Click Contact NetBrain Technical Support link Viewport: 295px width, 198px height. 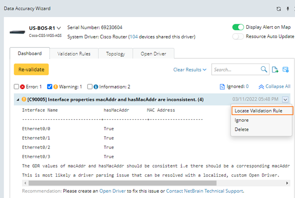point(205,191)
